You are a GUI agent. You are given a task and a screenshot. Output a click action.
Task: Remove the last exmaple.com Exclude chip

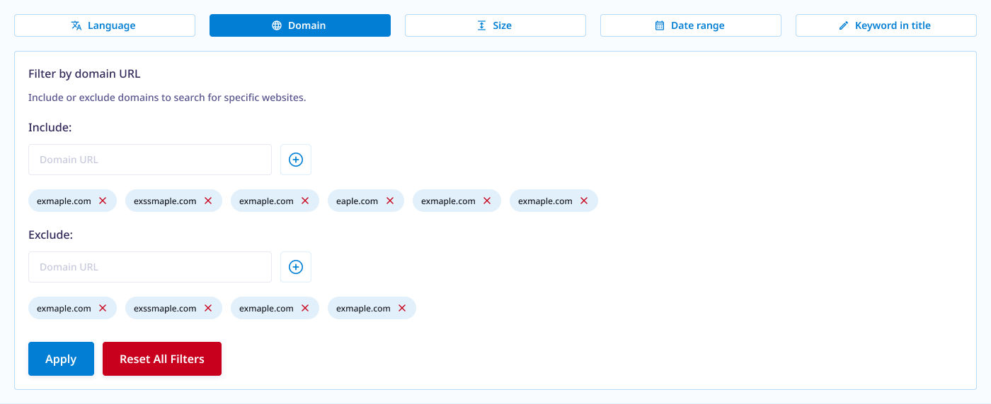(x=402, y=308)
